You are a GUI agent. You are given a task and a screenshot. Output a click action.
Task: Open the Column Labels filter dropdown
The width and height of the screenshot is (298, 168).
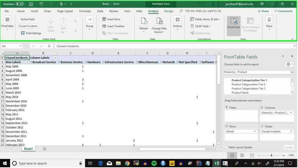point(55,58)
